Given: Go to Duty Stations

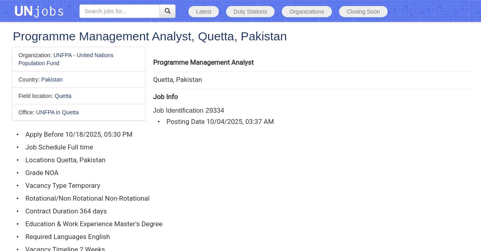Looking at the screenshot, I should 250,12.
